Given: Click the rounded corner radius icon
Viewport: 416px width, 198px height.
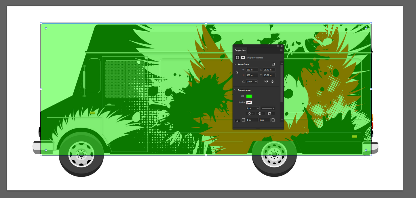Looking at the screenshot, I should [x=244, y=120].
